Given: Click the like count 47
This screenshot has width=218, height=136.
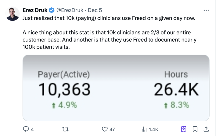Looking at the screenshot, I should coord(112,129).
